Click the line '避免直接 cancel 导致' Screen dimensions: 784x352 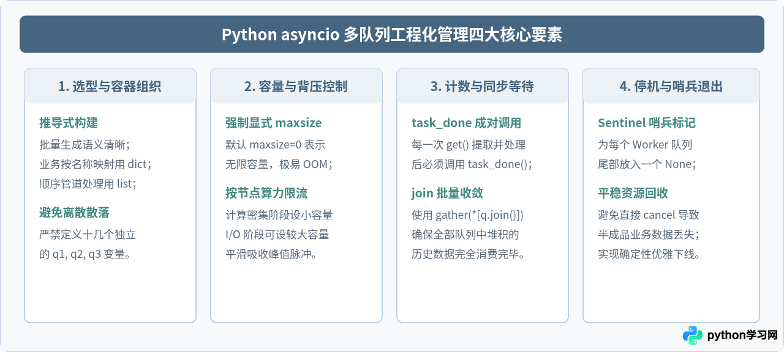[649, 215]
